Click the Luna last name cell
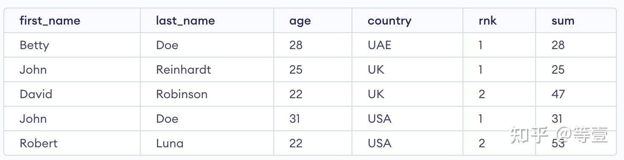Screen dimensions: 624x160 coord(170,143)
